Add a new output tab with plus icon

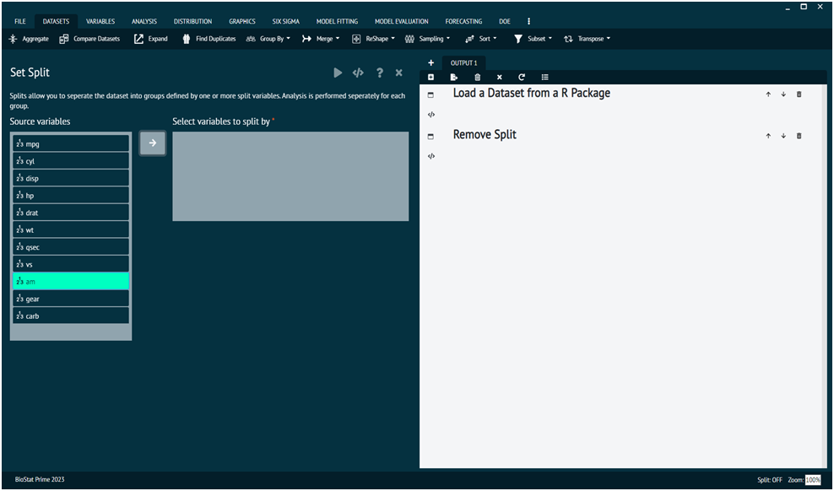click(x=431, y=63)
